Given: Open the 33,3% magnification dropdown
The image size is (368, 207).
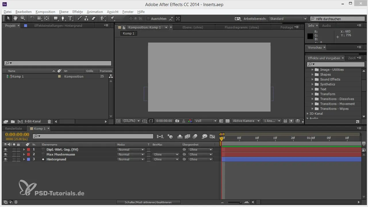Looking at the screenshot, I should click(x=132, y=121).
